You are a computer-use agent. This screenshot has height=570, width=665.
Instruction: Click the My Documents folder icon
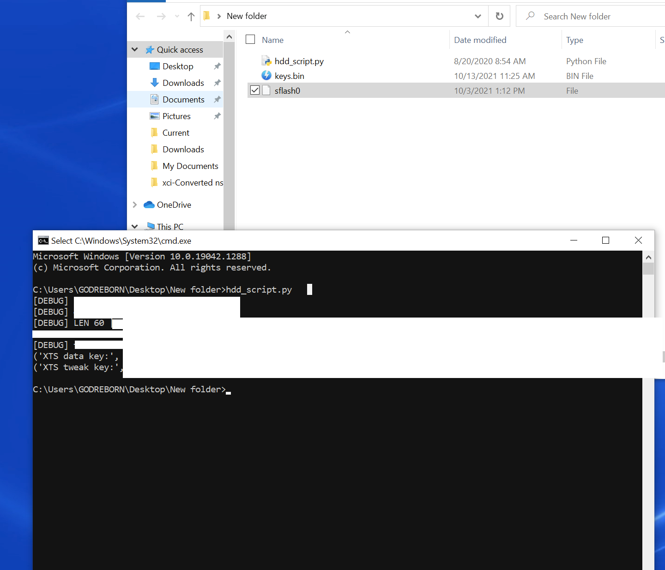(x=155, y=166)
